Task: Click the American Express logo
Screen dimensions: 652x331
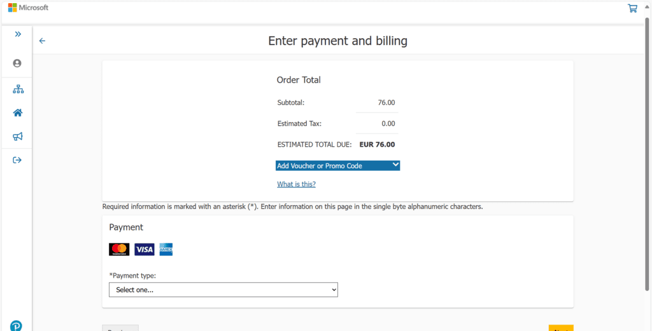Action: coord(166,250)
